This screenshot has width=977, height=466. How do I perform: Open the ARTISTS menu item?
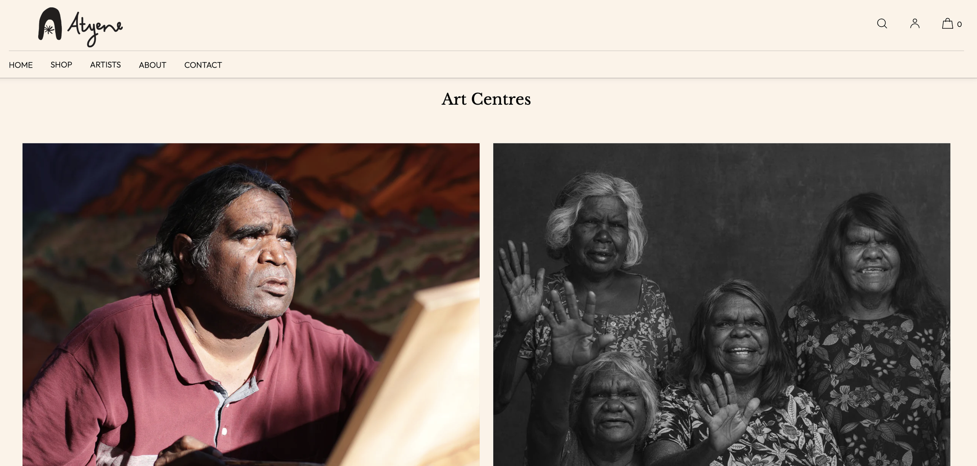(x=106, y=65)
